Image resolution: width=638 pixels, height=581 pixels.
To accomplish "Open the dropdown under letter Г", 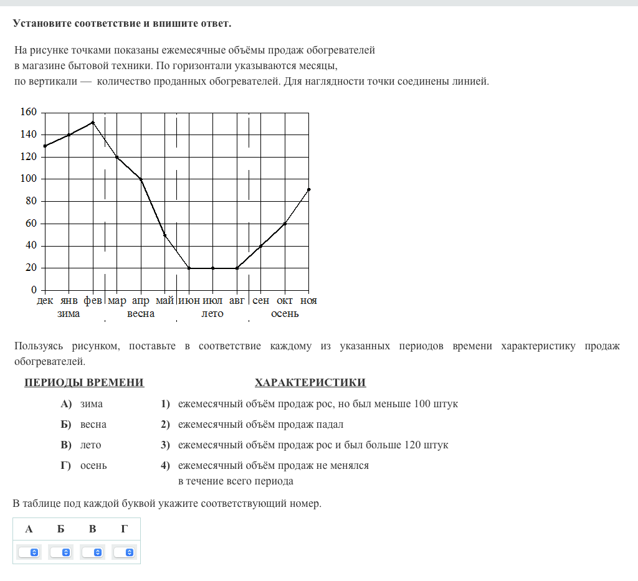I will [125, 552].
